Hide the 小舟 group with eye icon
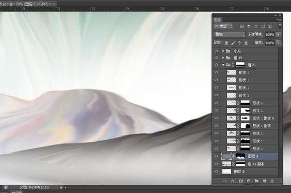Image resolution: width=291 pixels, height=193 pixels. [x=216, y=51]
